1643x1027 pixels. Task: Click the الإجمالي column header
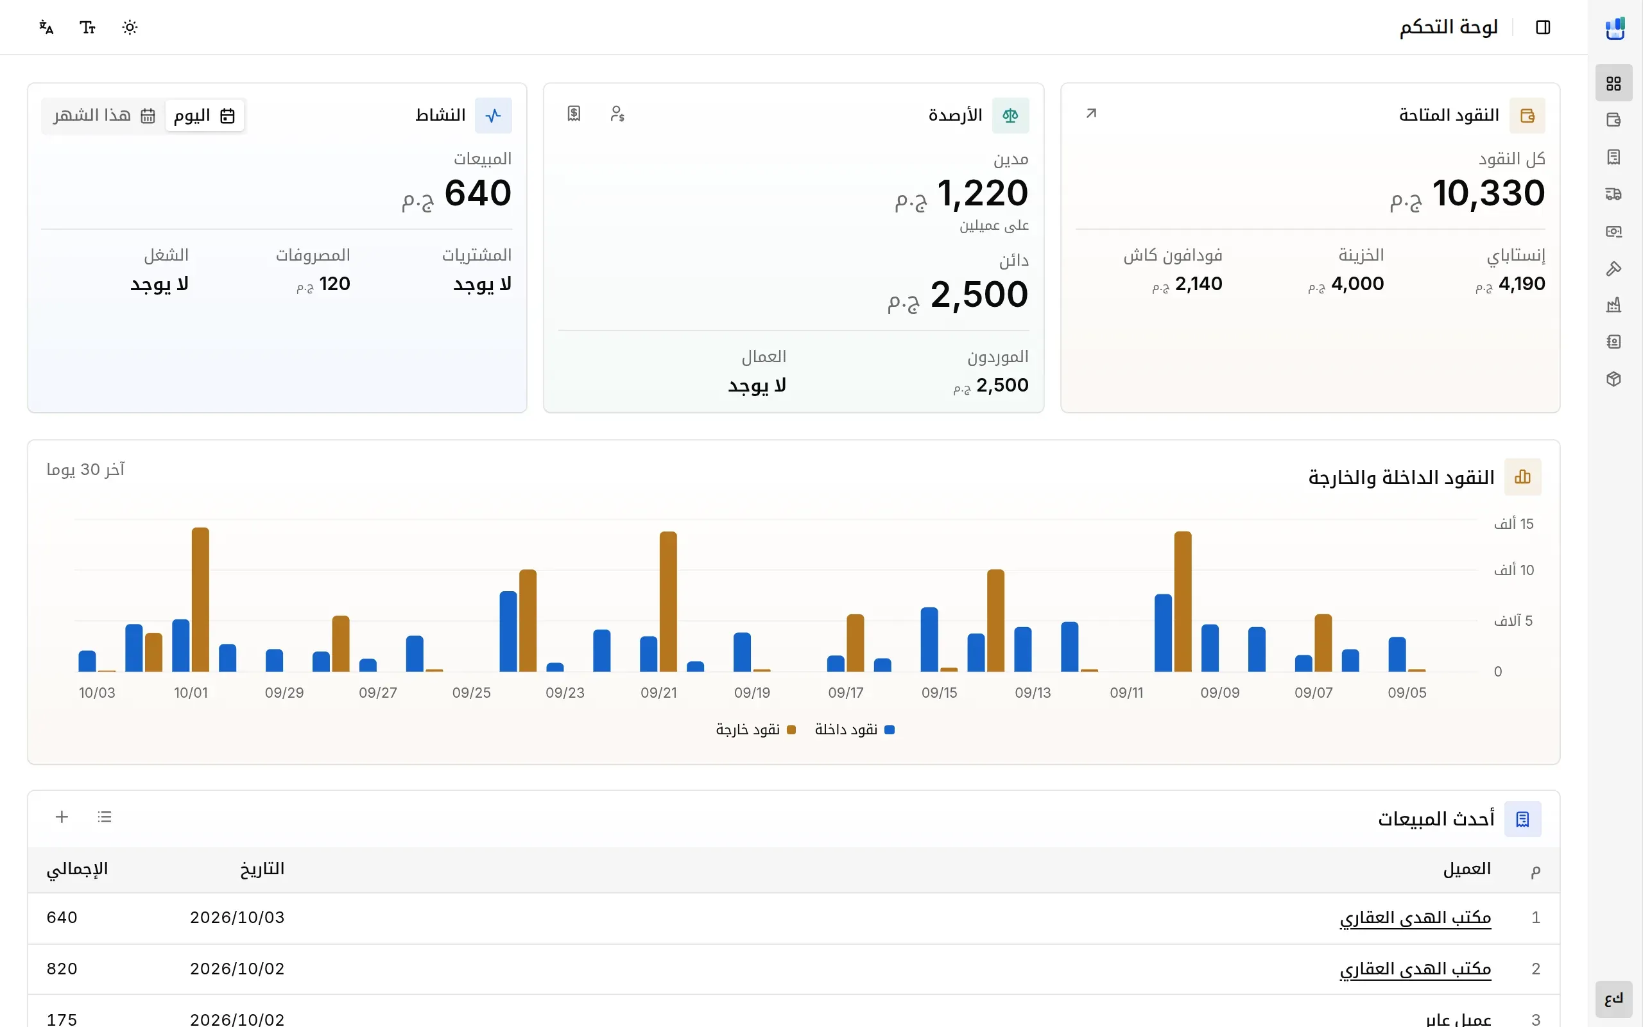[x=78, y=868]
